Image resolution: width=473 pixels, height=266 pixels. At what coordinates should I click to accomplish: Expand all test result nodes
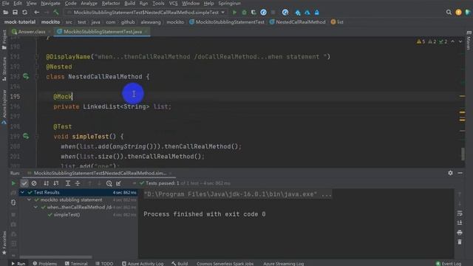point(68,183)
